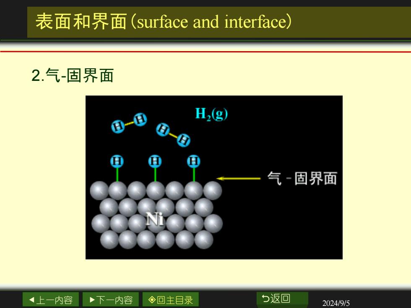Viewport: 411px width, 308px height.
Task: Click the Ni label on metal atoms
Action: coord(155,219)
